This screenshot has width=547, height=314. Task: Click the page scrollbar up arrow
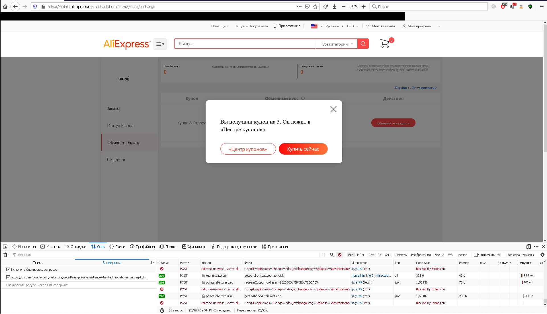(545, 22)
